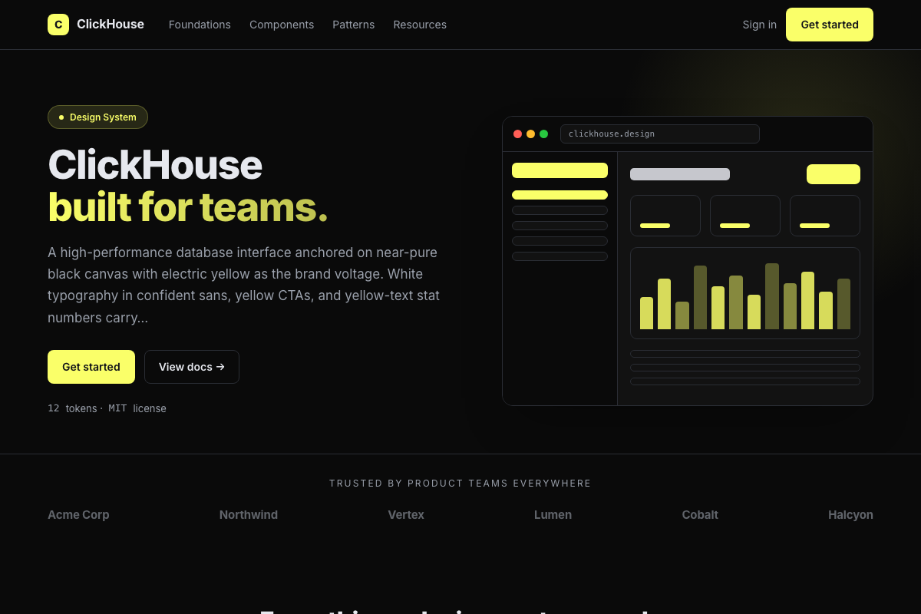Click Get started button below hero text
The image size is (921, 614).
[91, 367]
